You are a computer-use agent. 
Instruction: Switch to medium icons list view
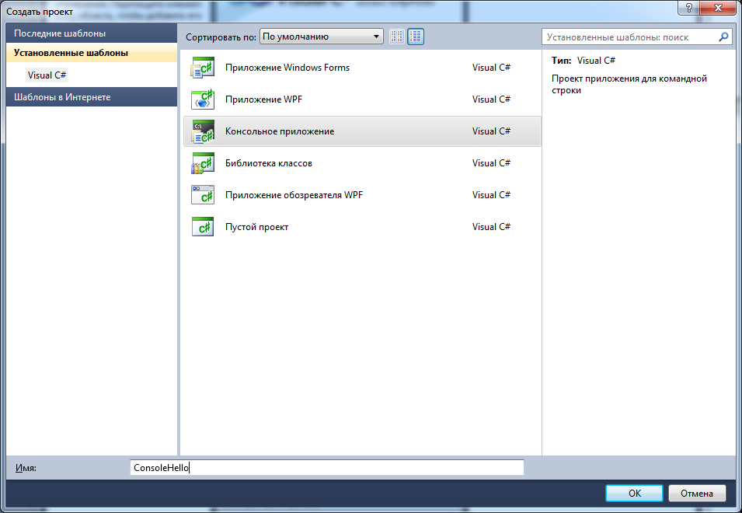pyautogui.click(x=416, y=37)
